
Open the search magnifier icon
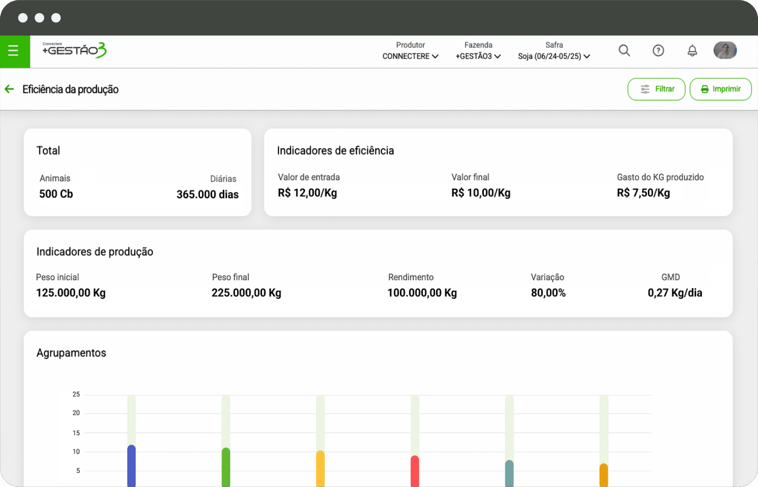[x=624, y=50]
